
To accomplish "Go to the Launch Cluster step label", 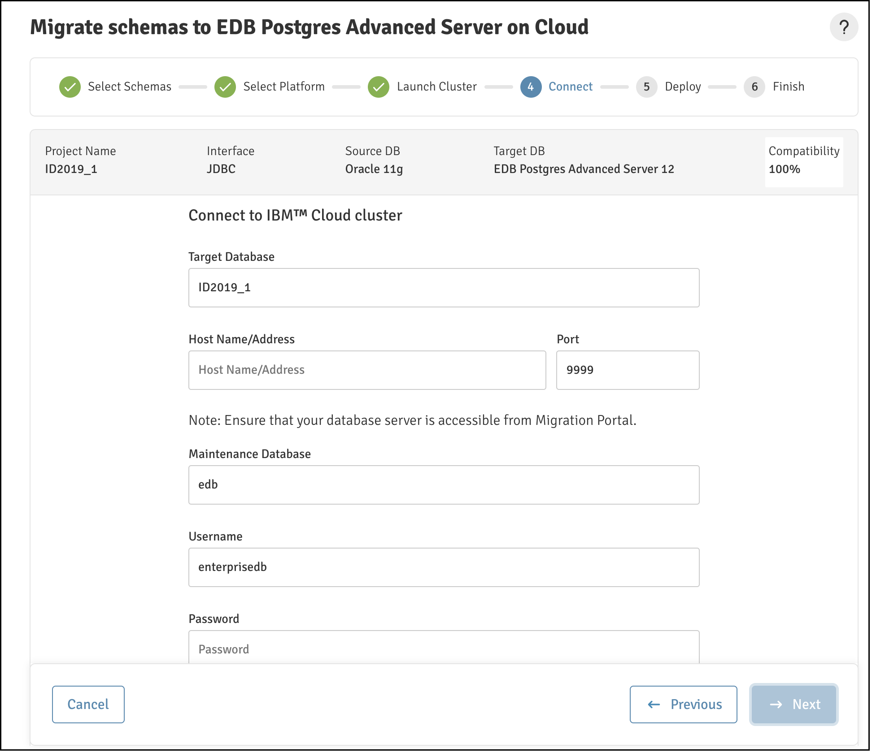I will [437, 86].
